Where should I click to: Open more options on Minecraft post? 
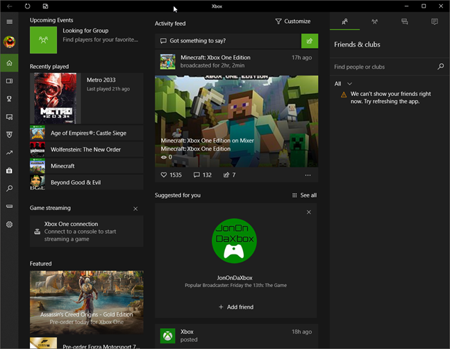coord(308,175)
